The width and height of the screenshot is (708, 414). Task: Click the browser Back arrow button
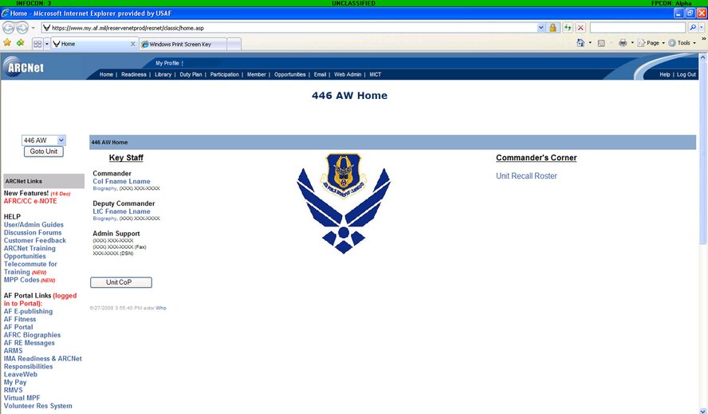coord(9,28)
